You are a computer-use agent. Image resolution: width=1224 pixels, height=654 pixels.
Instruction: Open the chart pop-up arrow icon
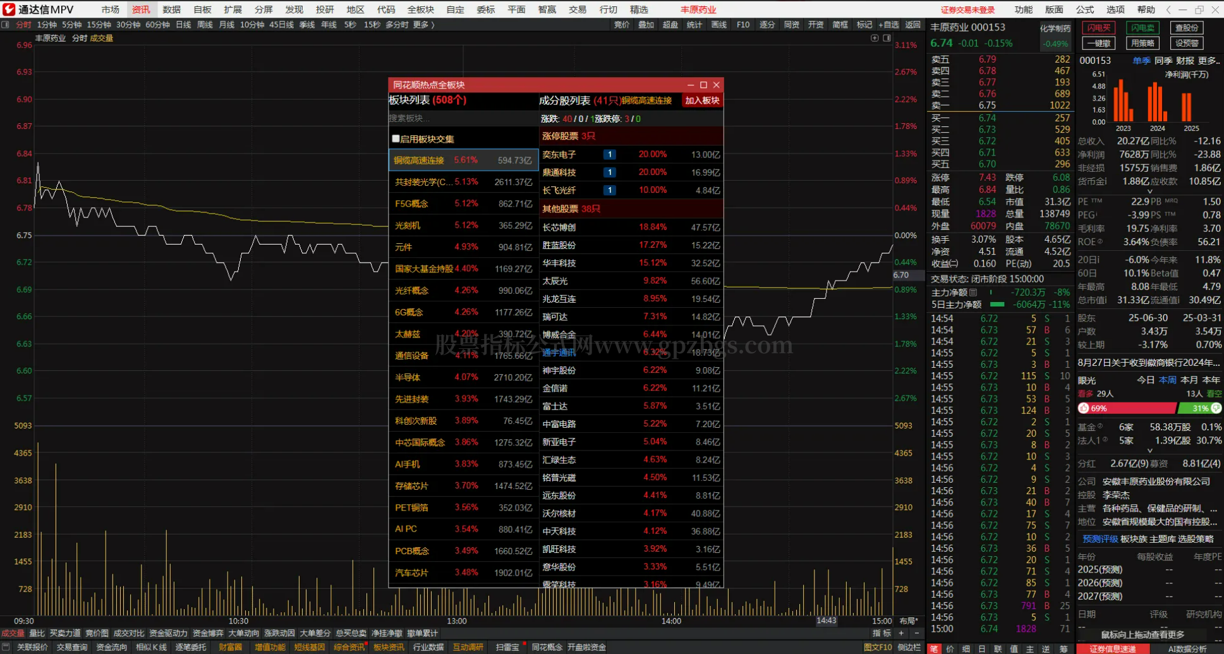point(875,38)
